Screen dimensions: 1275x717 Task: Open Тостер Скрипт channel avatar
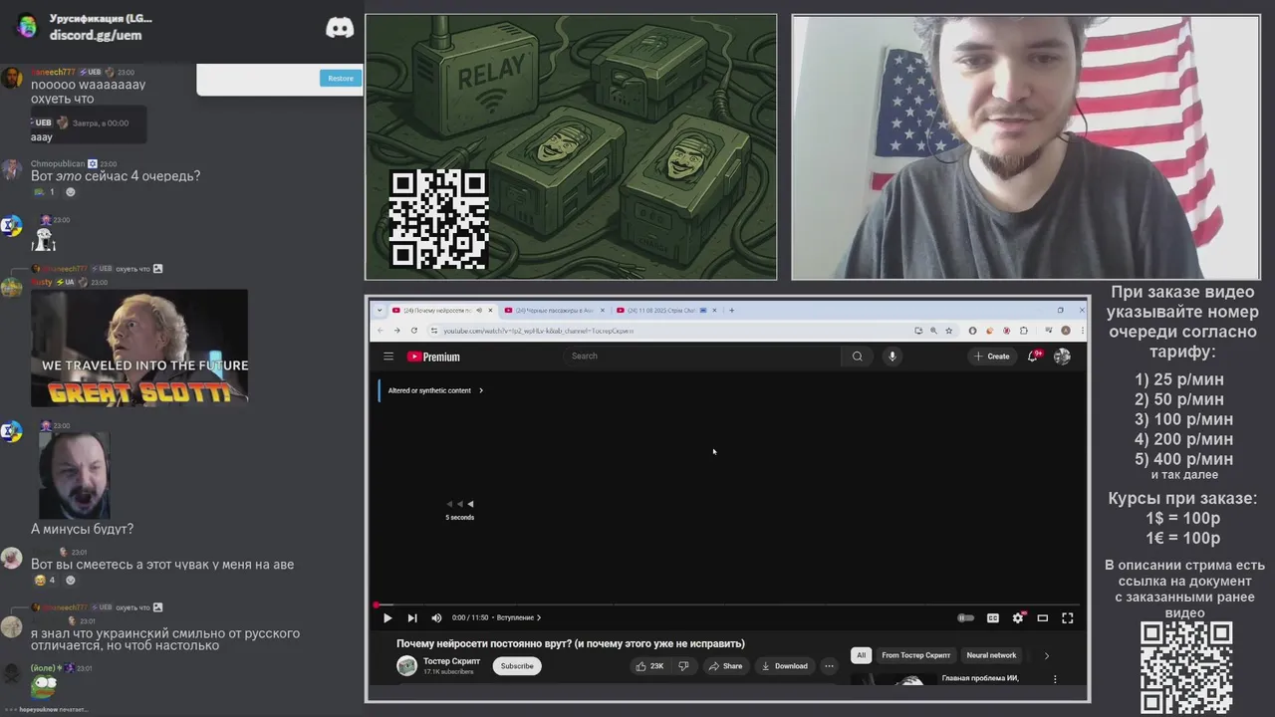[x=406, y=666]
